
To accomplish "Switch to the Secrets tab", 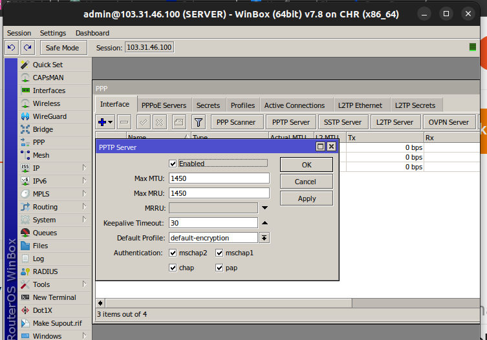I will point(208,105).
